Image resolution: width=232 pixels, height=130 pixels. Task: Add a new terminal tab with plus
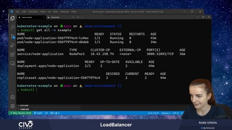(x=78, y=17)
